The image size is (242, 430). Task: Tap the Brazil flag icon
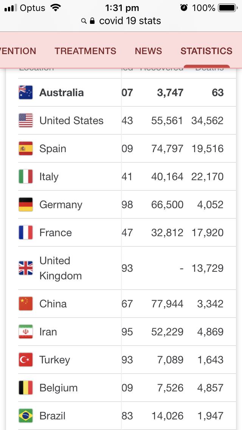click(x=26, y=416)
